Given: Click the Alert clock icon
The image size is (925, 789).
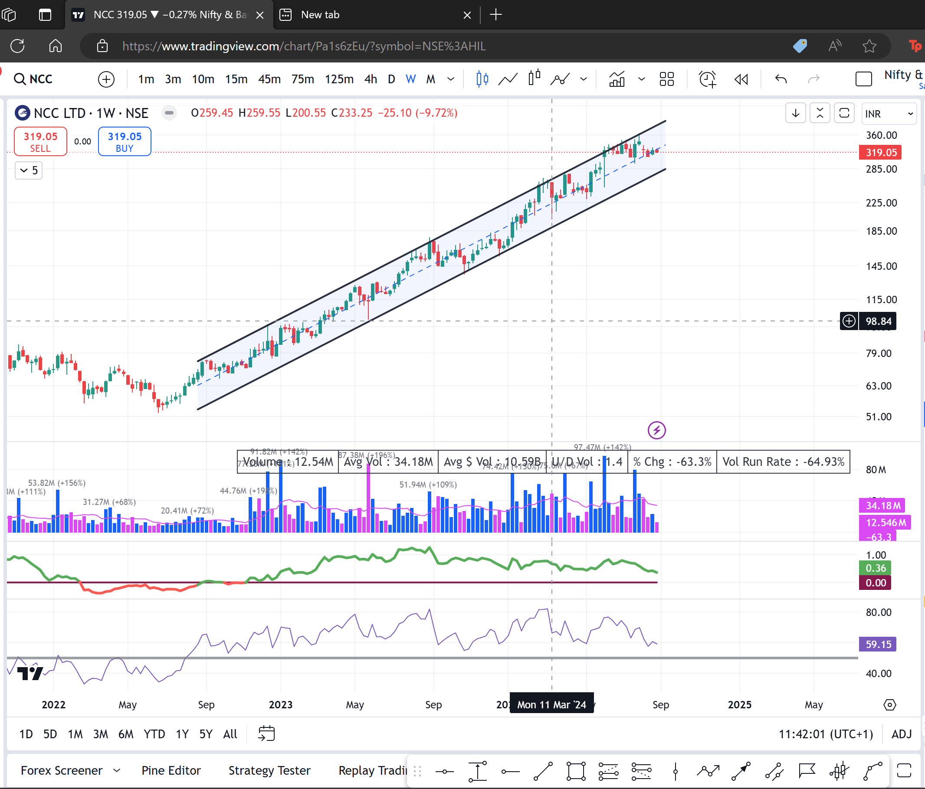Looking at the screenshot, I should coord(707,79).
